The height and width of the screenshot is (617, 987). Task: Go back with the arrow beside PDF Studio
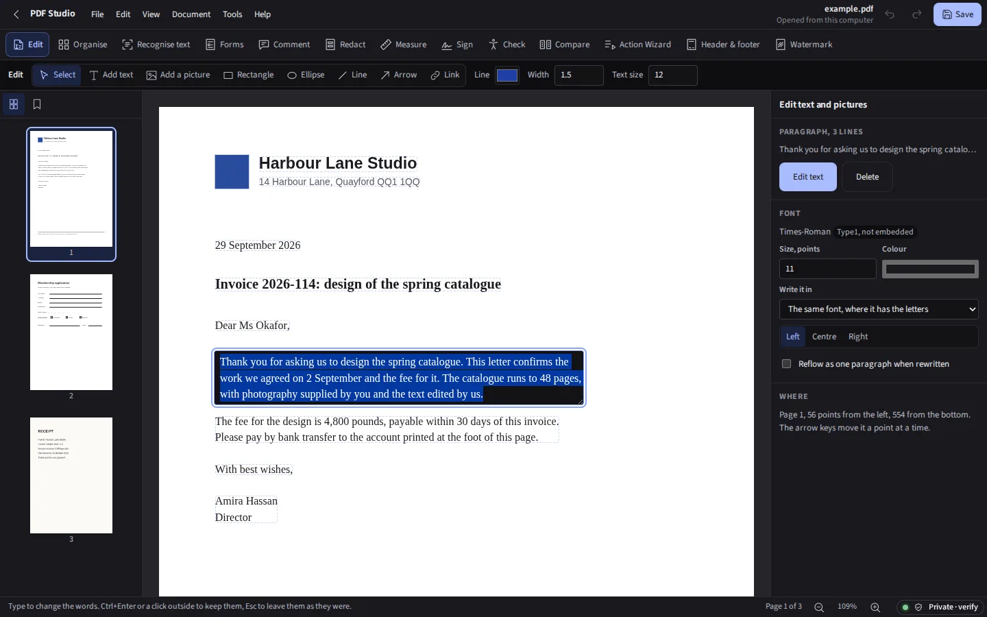(16, 14)
